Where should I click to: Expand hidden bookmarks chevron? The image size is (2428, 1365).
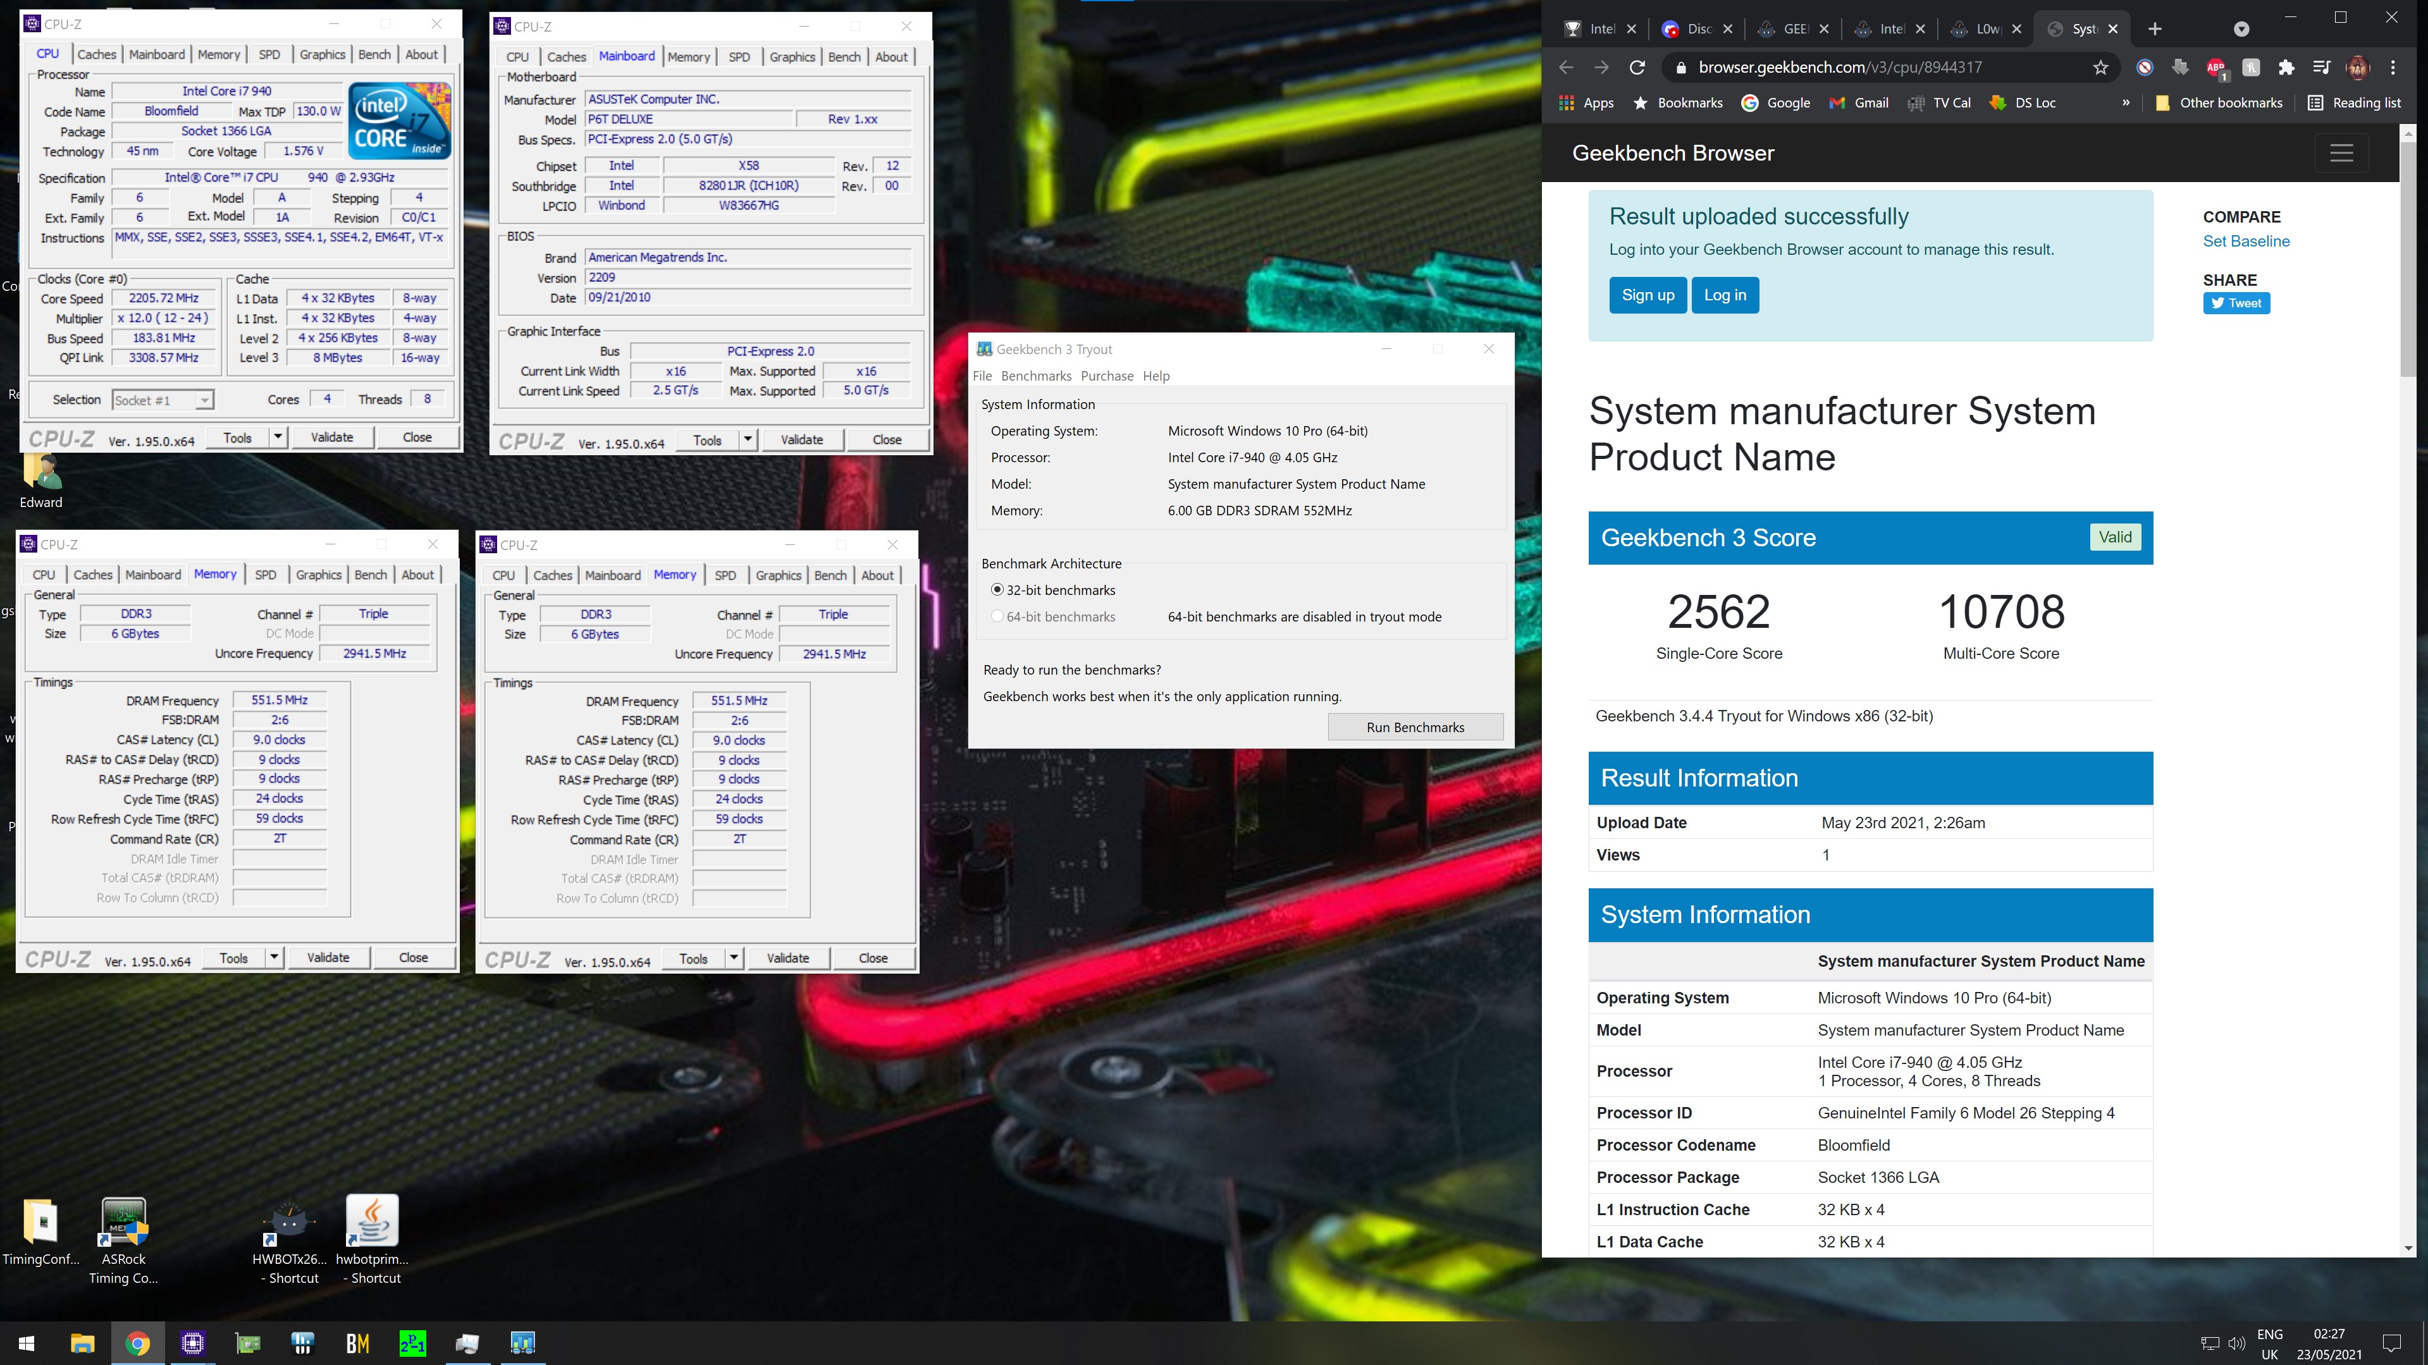pyautogui.click(x=2126, y=102)
